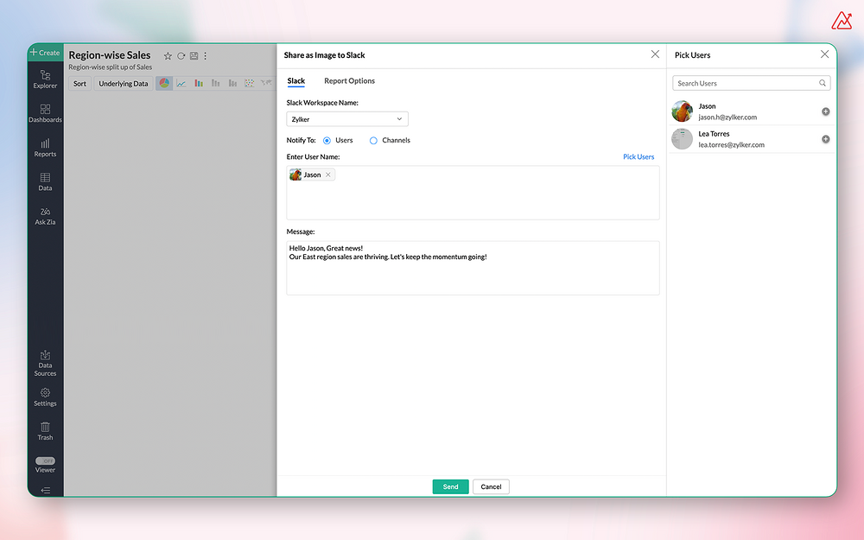Click inside the Enter User Name field
The height and width of the screenshot is (540, 864).
click(x=473, y=193)
